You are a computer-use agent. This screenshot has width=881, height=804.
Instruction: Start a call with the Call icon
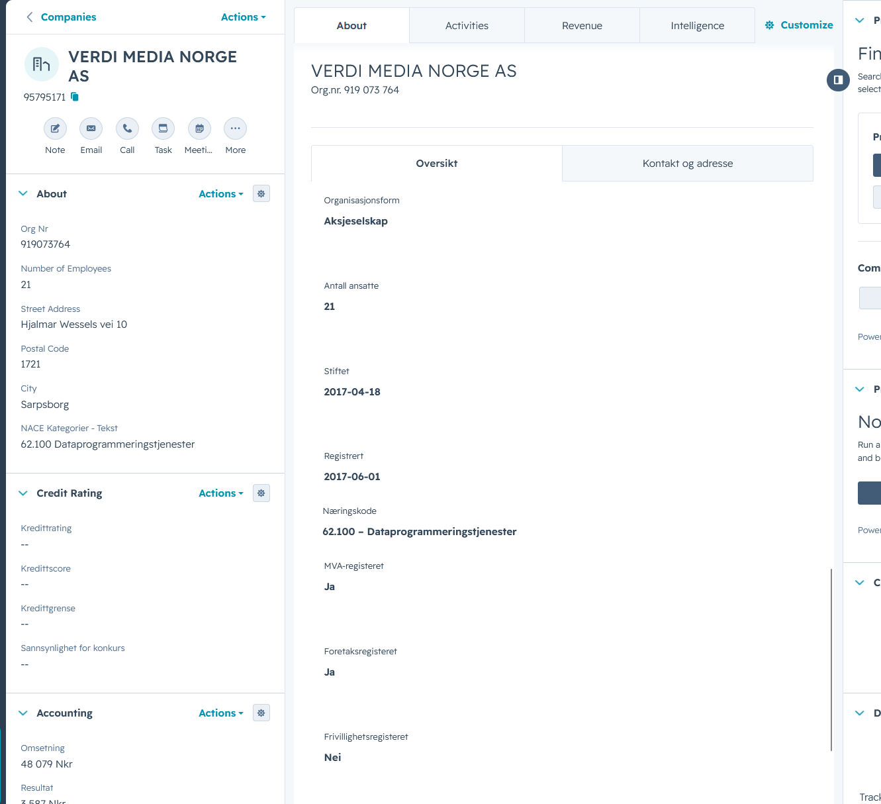(127, 128)
